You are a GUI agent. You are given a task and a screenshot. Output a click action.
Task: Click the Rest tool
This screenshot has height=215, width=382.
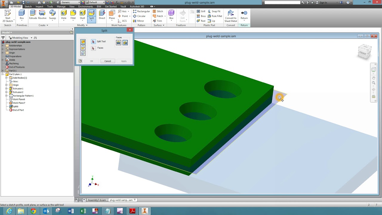coord(201,21)
